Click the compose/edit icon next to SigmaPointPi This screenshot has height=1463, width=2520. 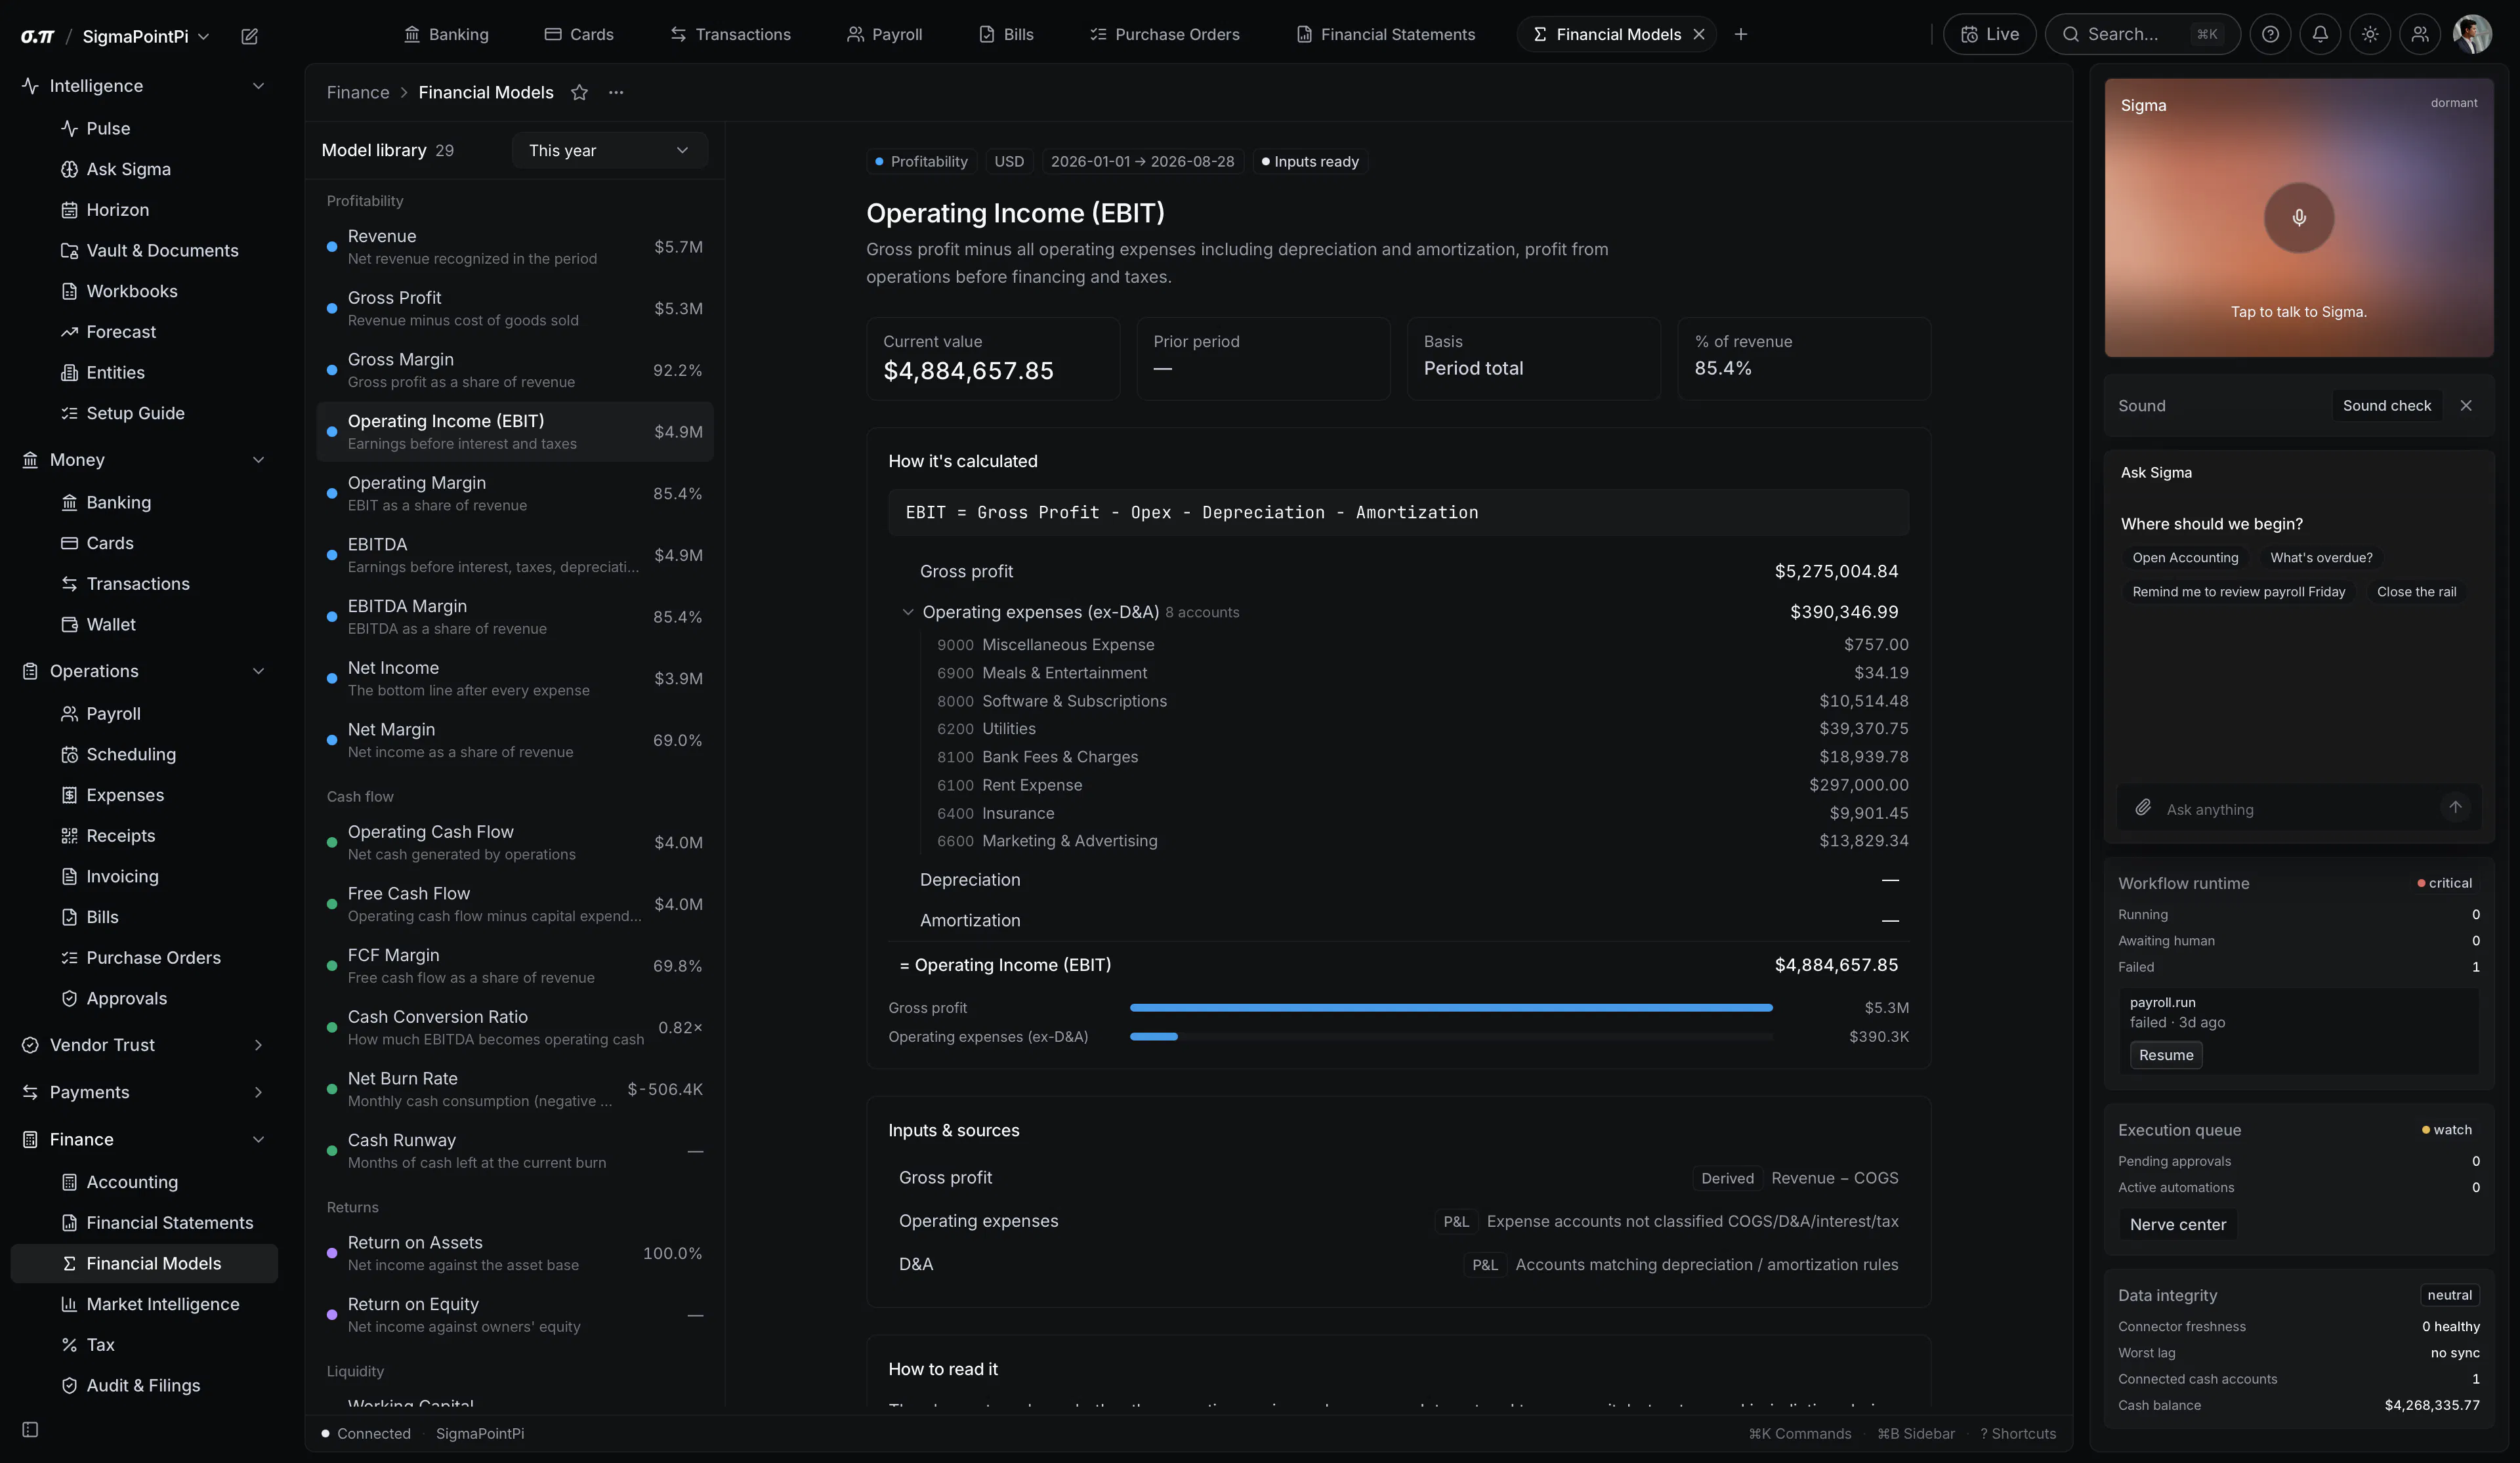[x=249, y=36]
